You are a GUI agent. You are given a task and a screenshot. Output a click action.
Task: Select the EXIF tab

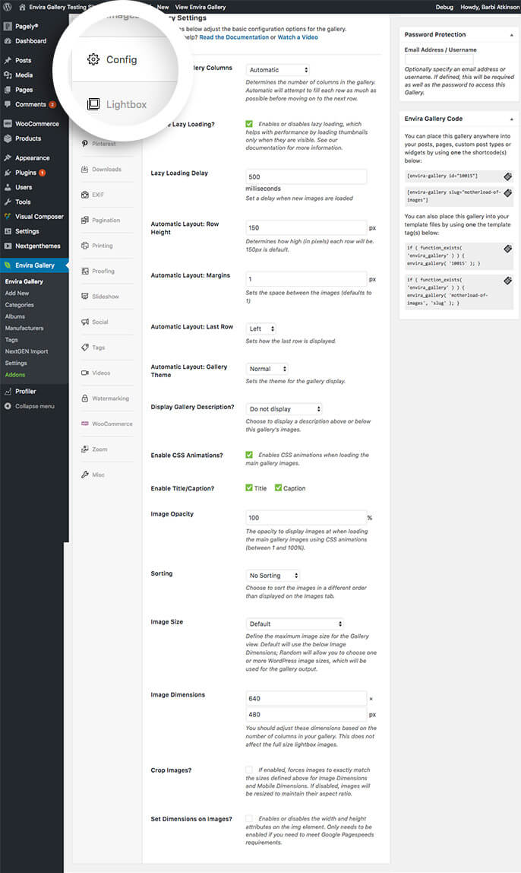tap(93, 195)
